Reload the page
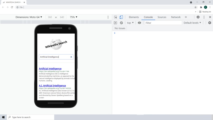 click(x=12, y=7)
